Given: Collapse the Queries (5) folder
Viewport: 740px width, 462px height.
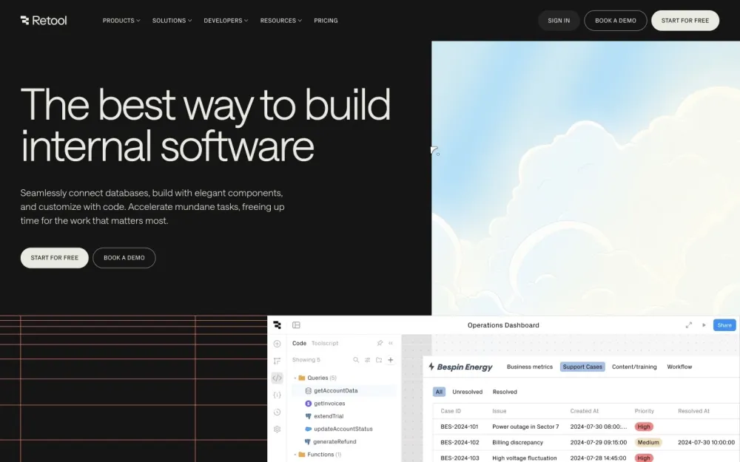Looking at the screenshot, I should pyautogui.click(x=319, y=377).
